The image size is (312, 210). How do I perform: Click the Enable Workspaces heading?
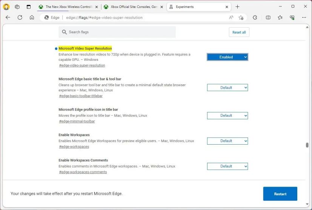[x=74, y=135]
